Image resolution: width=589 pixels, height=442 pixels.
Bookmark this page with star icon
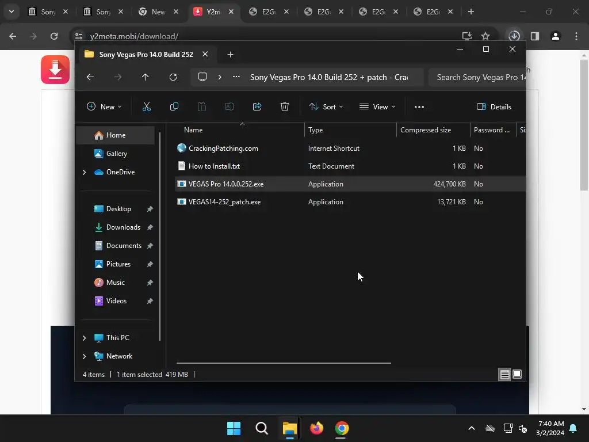coord(485,36)
